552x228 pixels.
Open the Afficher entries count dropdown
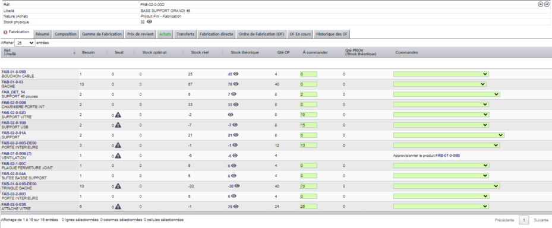point(25,43)
